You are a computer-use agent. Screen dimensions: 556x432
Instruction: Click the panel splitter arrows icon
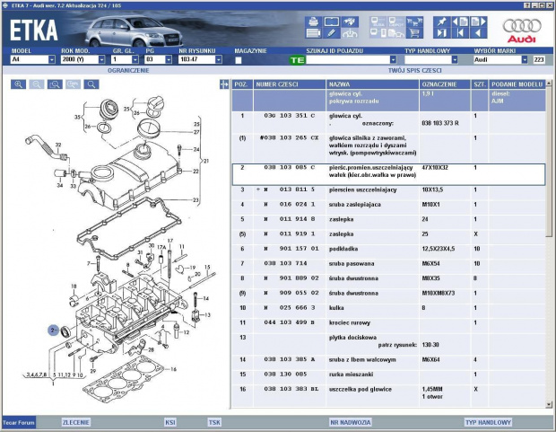pos(224,84)
